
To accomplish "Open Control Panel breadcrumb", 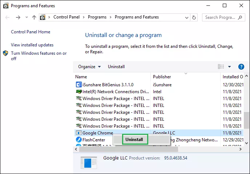I will click(x=66, y=17).
